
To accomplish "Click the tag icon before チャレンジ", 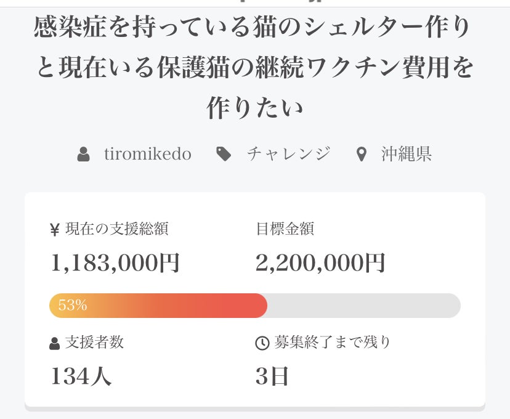I will tap(224, 154).
